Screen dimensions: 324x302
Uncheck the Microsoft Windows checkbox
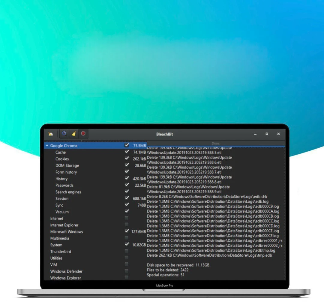pos(127,231)
